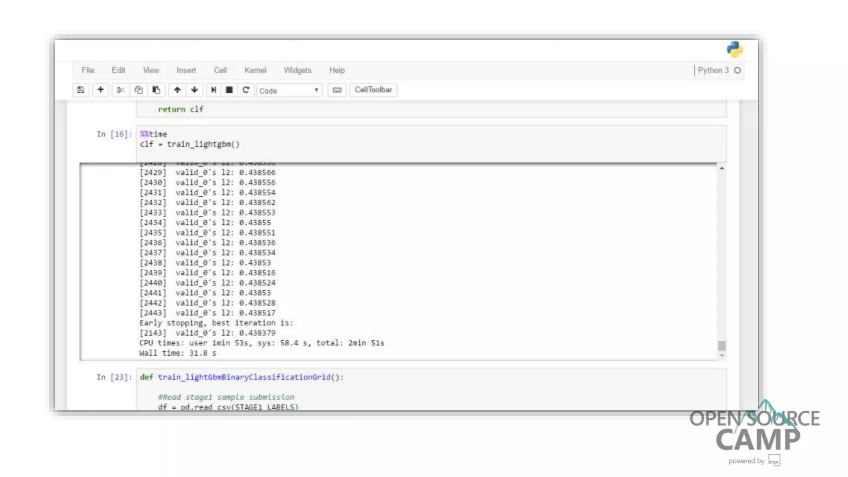
Task: Run cell and select next icon
Action: (213, 90)
